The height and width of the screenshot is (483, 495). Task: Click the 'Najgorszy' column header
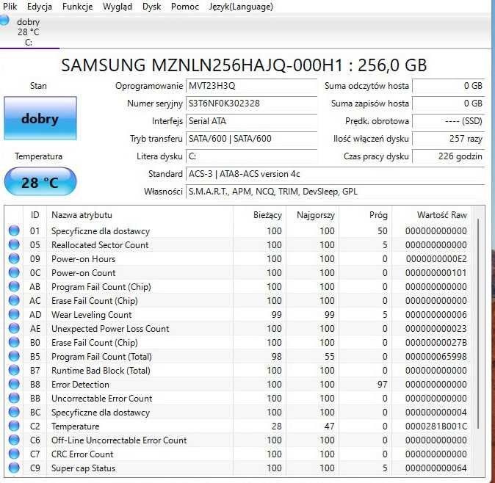(x=316, y=215)
